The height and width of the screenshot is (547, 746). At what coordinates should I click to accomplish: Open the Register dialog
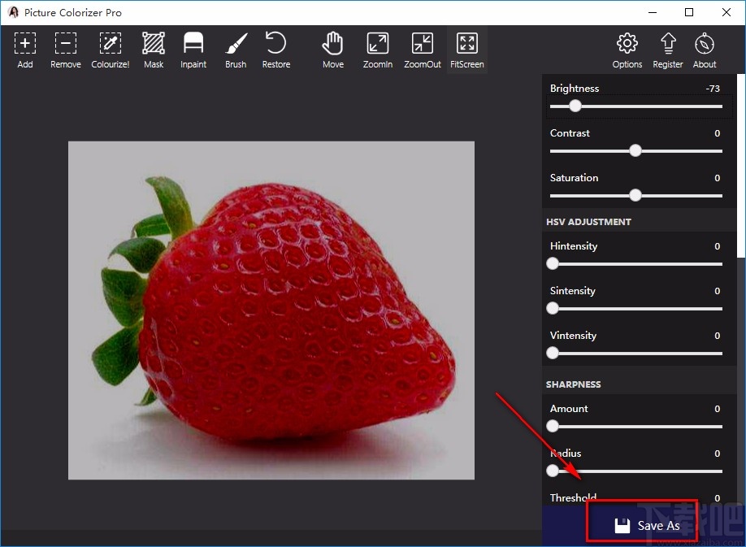(668, 50)
